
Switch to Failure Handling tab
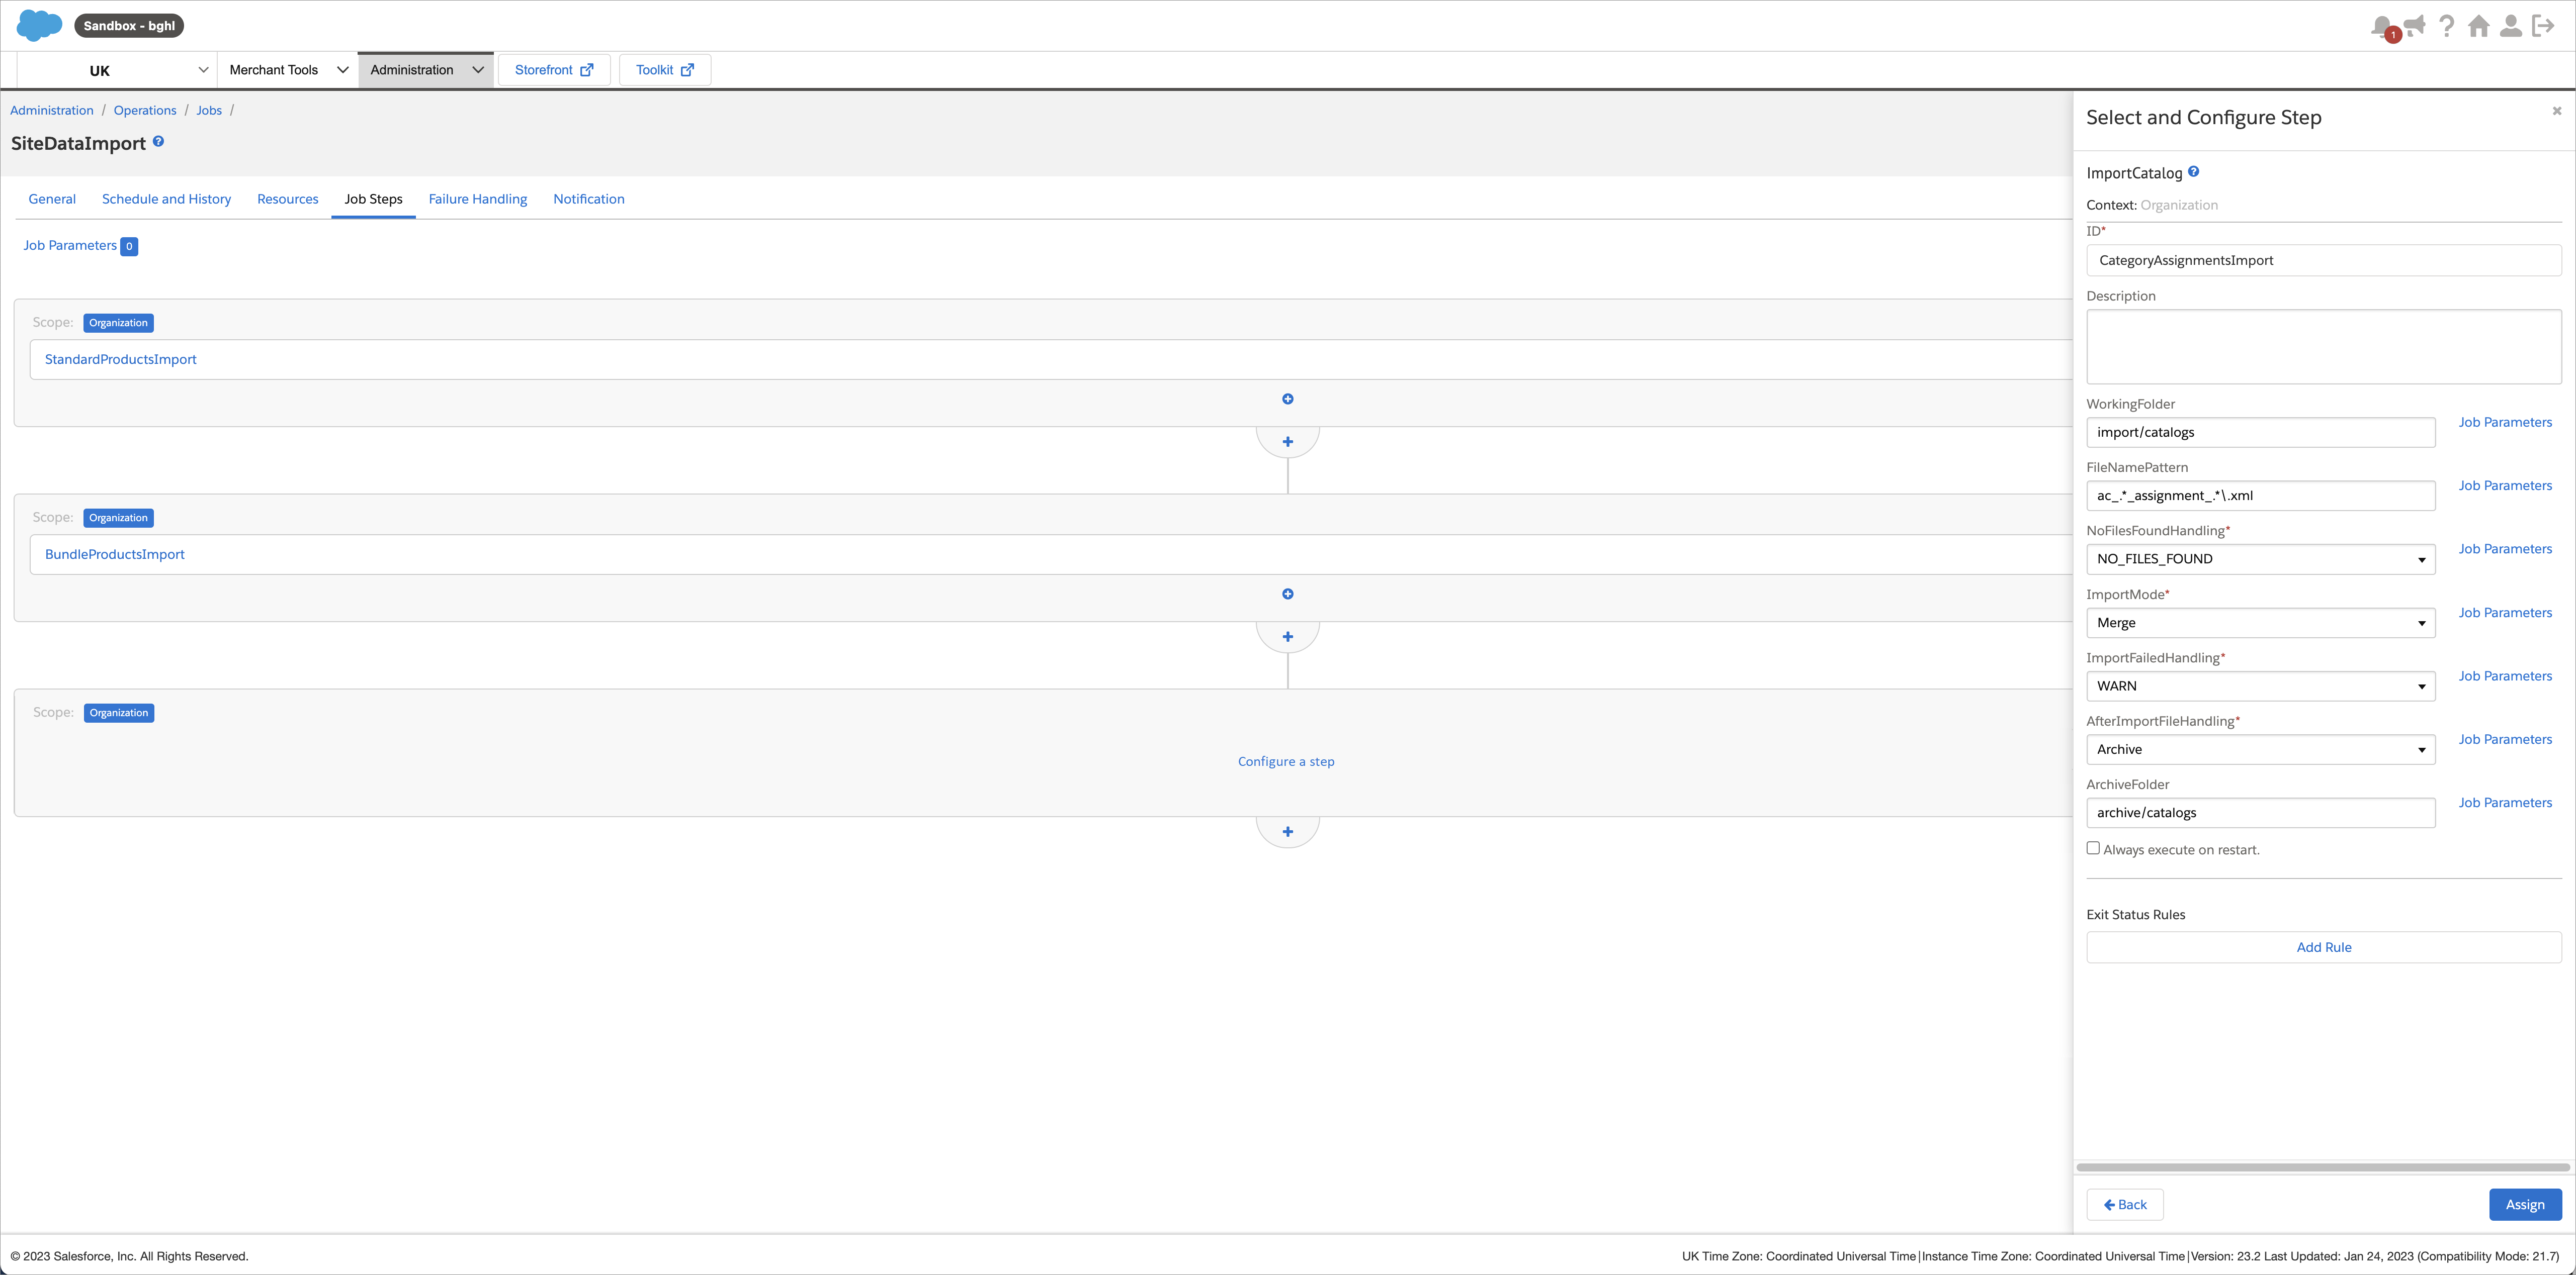pos(478,199)
